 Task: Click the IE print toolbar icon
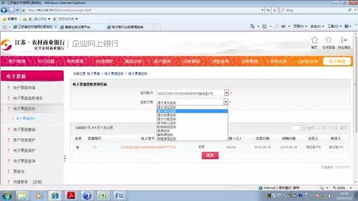pos(284,26)
